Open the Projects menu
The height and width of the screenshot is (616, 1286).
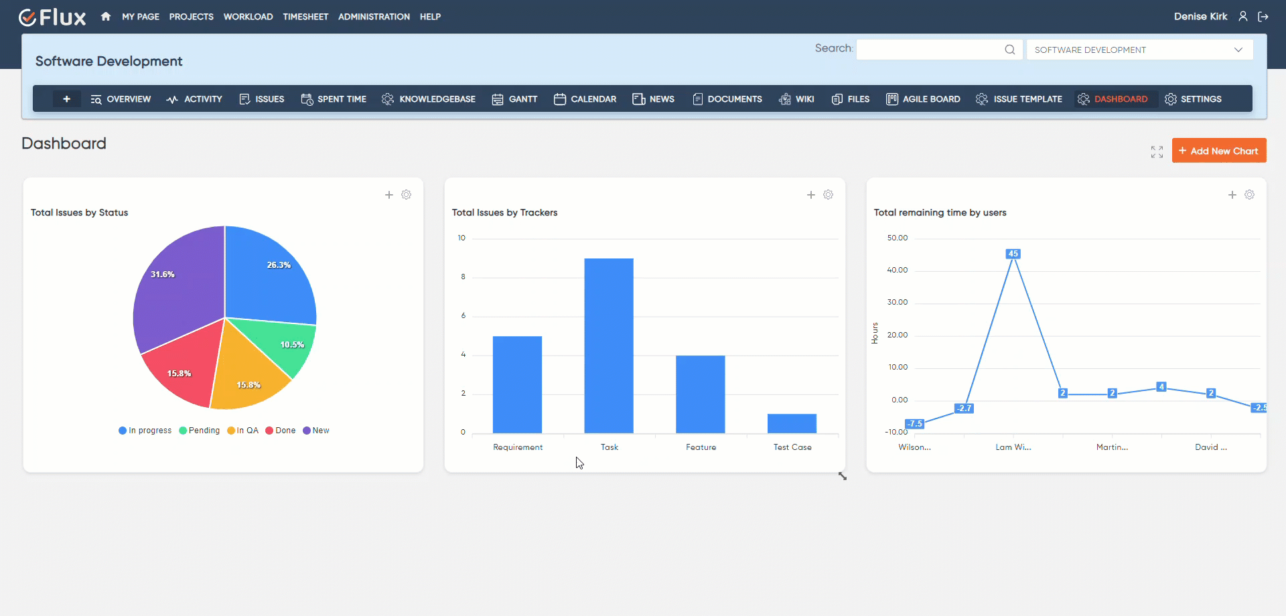[x=191, y=17]
